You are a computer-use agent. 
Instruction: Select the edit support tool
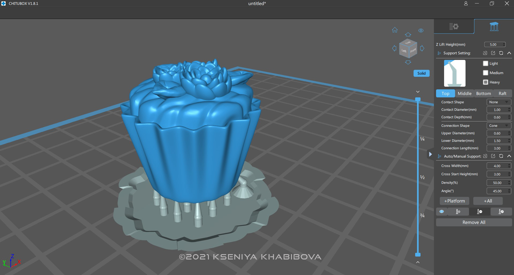click(501, 212)
